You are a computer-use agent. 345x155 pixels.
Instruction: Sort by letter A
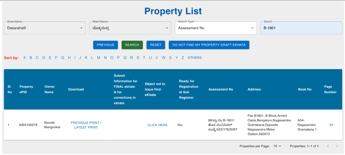(x=25, y=58)
